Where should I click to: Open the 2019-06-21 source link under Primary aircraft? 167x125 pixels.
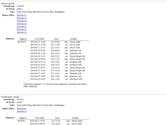22,15
